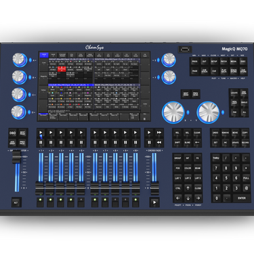Click the ALT button
This screenshot has width=254, height=254.
16,203
